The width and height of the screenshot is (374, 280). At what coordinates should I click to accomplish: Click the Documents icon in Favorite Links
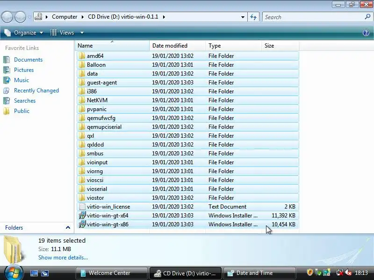pos(7,60)
